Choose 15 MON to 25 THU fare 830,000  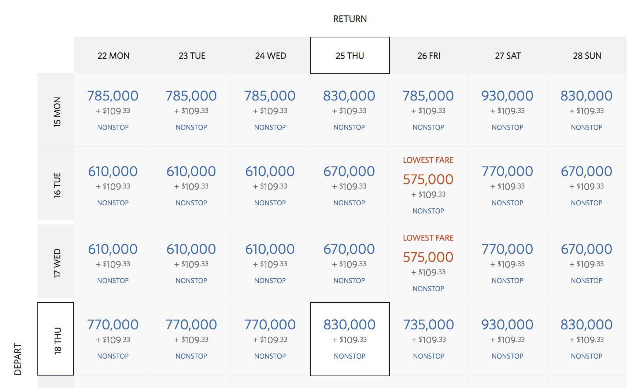pos(349,110)
